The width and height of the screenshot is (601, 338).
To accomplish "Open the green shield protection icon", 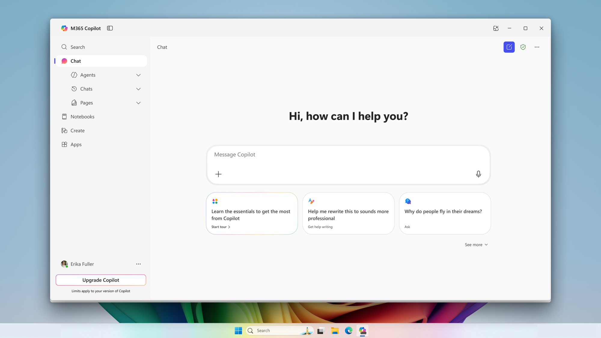I will 523,47.
